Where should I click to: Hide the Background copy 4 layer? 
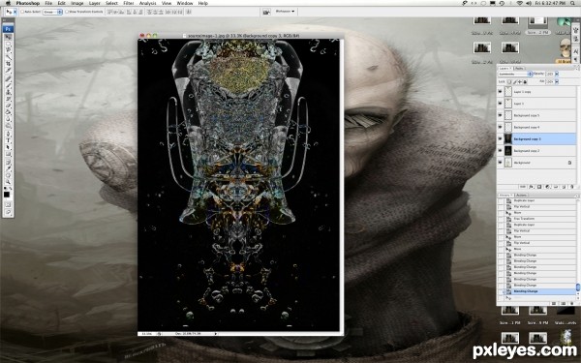(x=500, y=127)
